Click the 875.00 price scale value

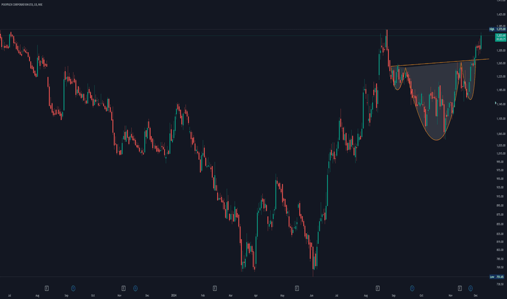[502, 215]
